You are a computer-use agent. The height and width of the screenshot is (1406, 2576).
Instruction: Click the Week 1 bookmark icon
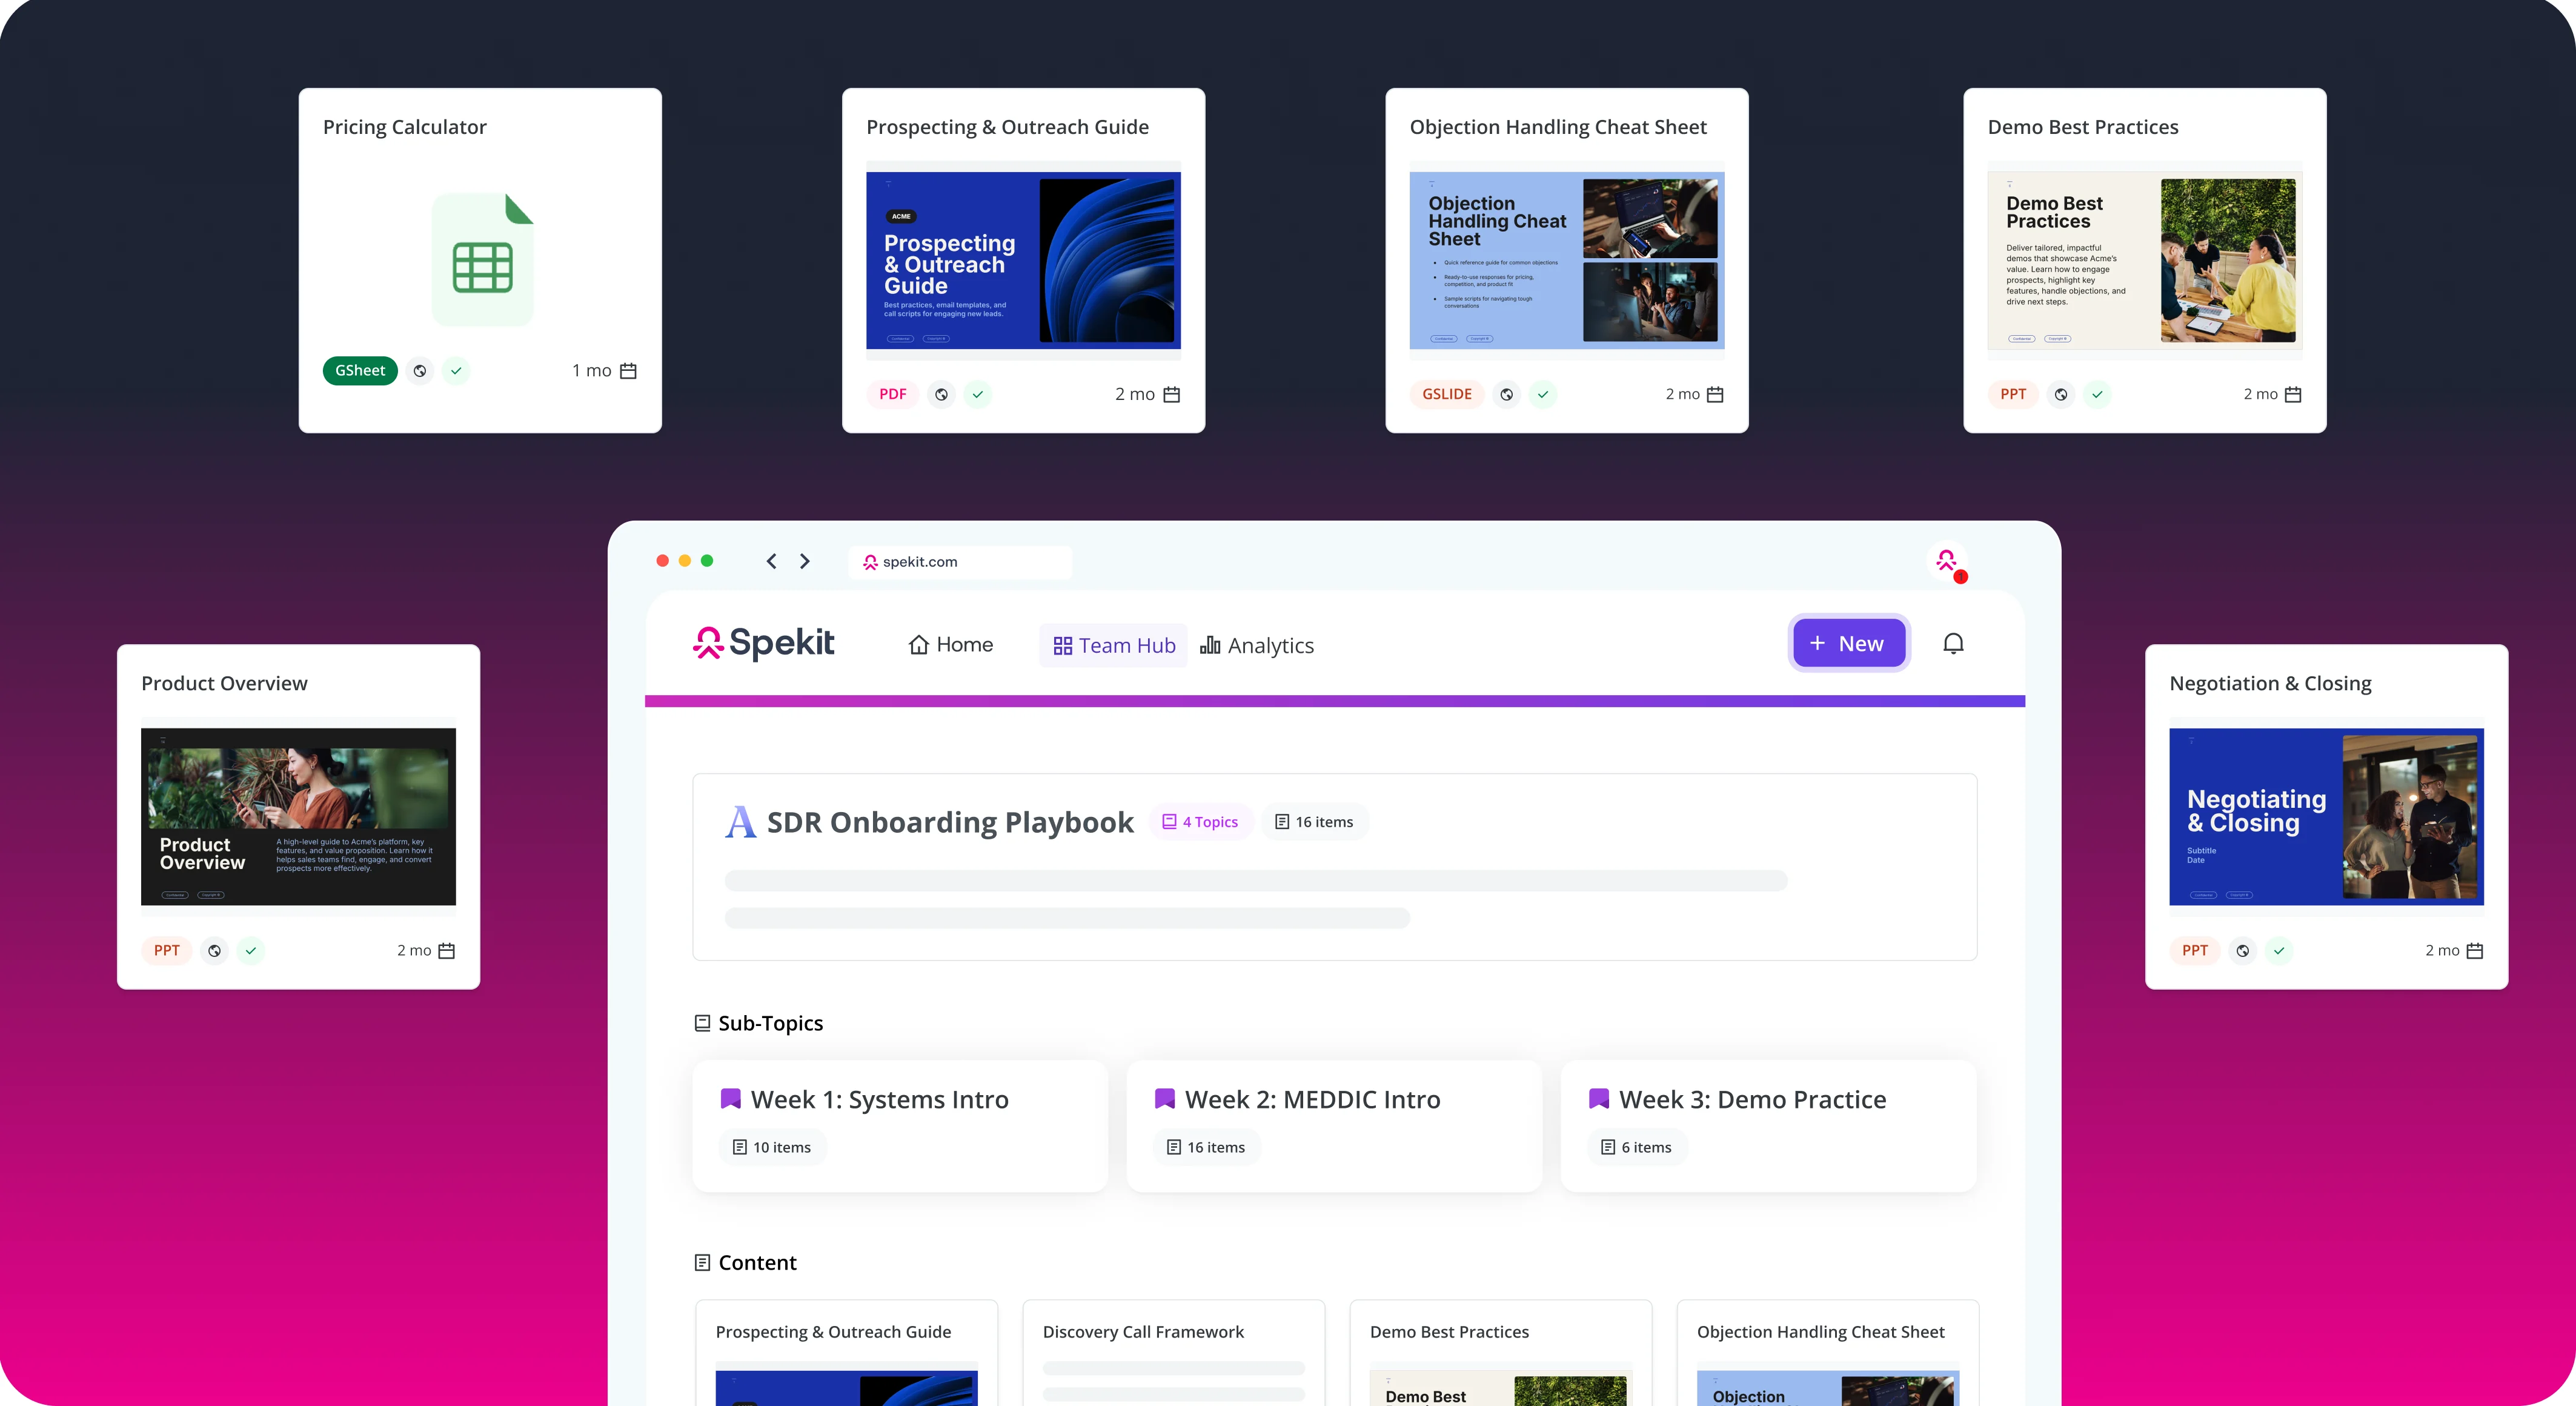tap(731, 1099)
